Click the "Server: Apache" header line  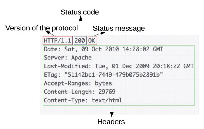coord(67,58)
